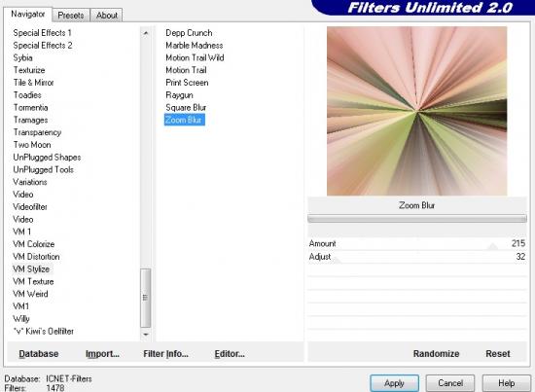Select the VM Texture category
The width and height of the screenshot is (535, 392).
[x=33, y=281]
